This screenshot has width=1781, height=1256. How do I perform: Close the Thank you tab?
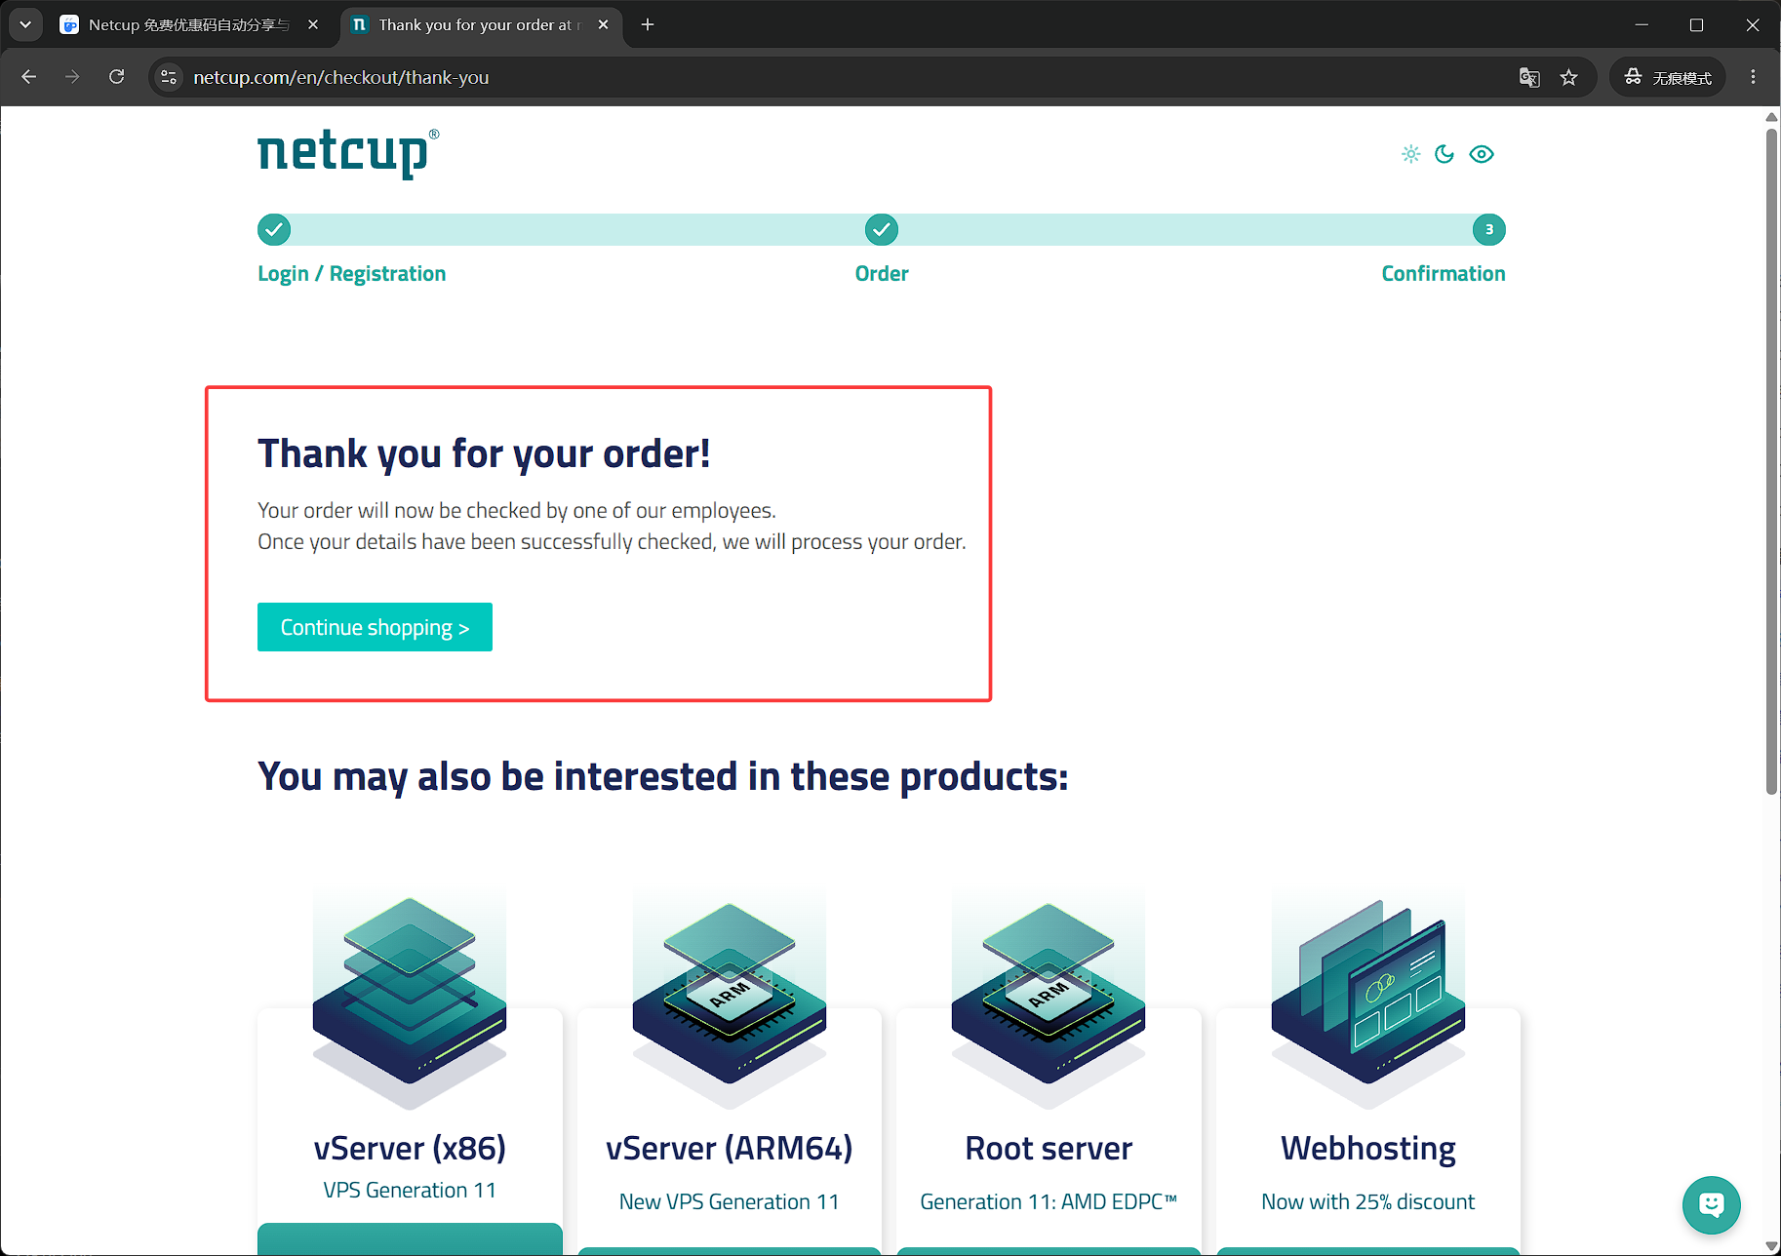click(x=604, y=24)
